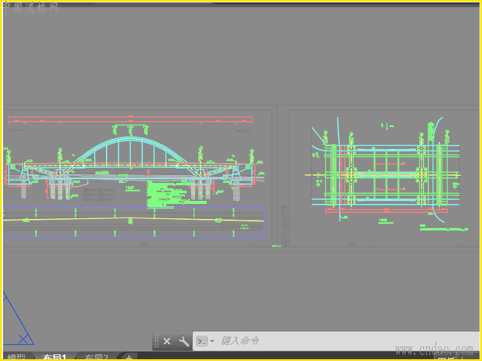Select the 布局1 layout tab

click(55, 357)
